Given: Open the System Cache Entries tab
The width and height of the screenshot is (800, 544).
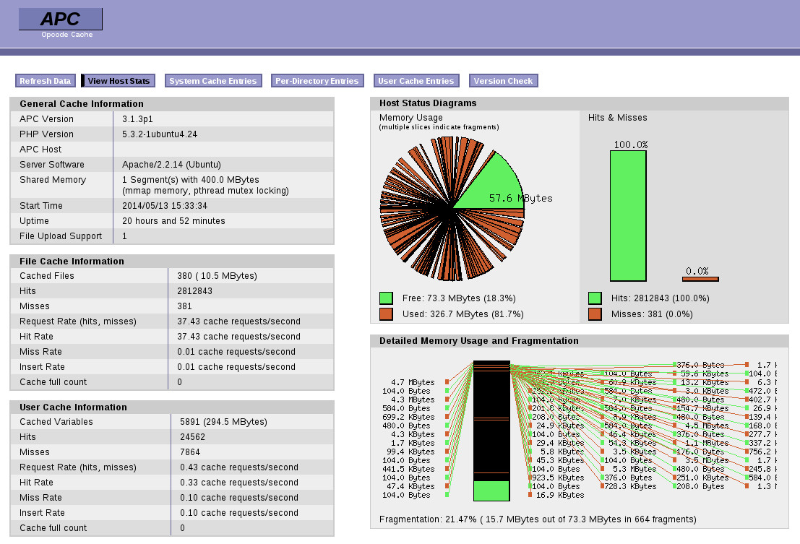Looking at the screenshot, I should click(x=213, y=81).
